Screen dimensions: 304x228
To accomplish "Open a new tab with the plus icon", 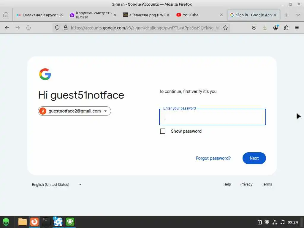I will point(286,15).
